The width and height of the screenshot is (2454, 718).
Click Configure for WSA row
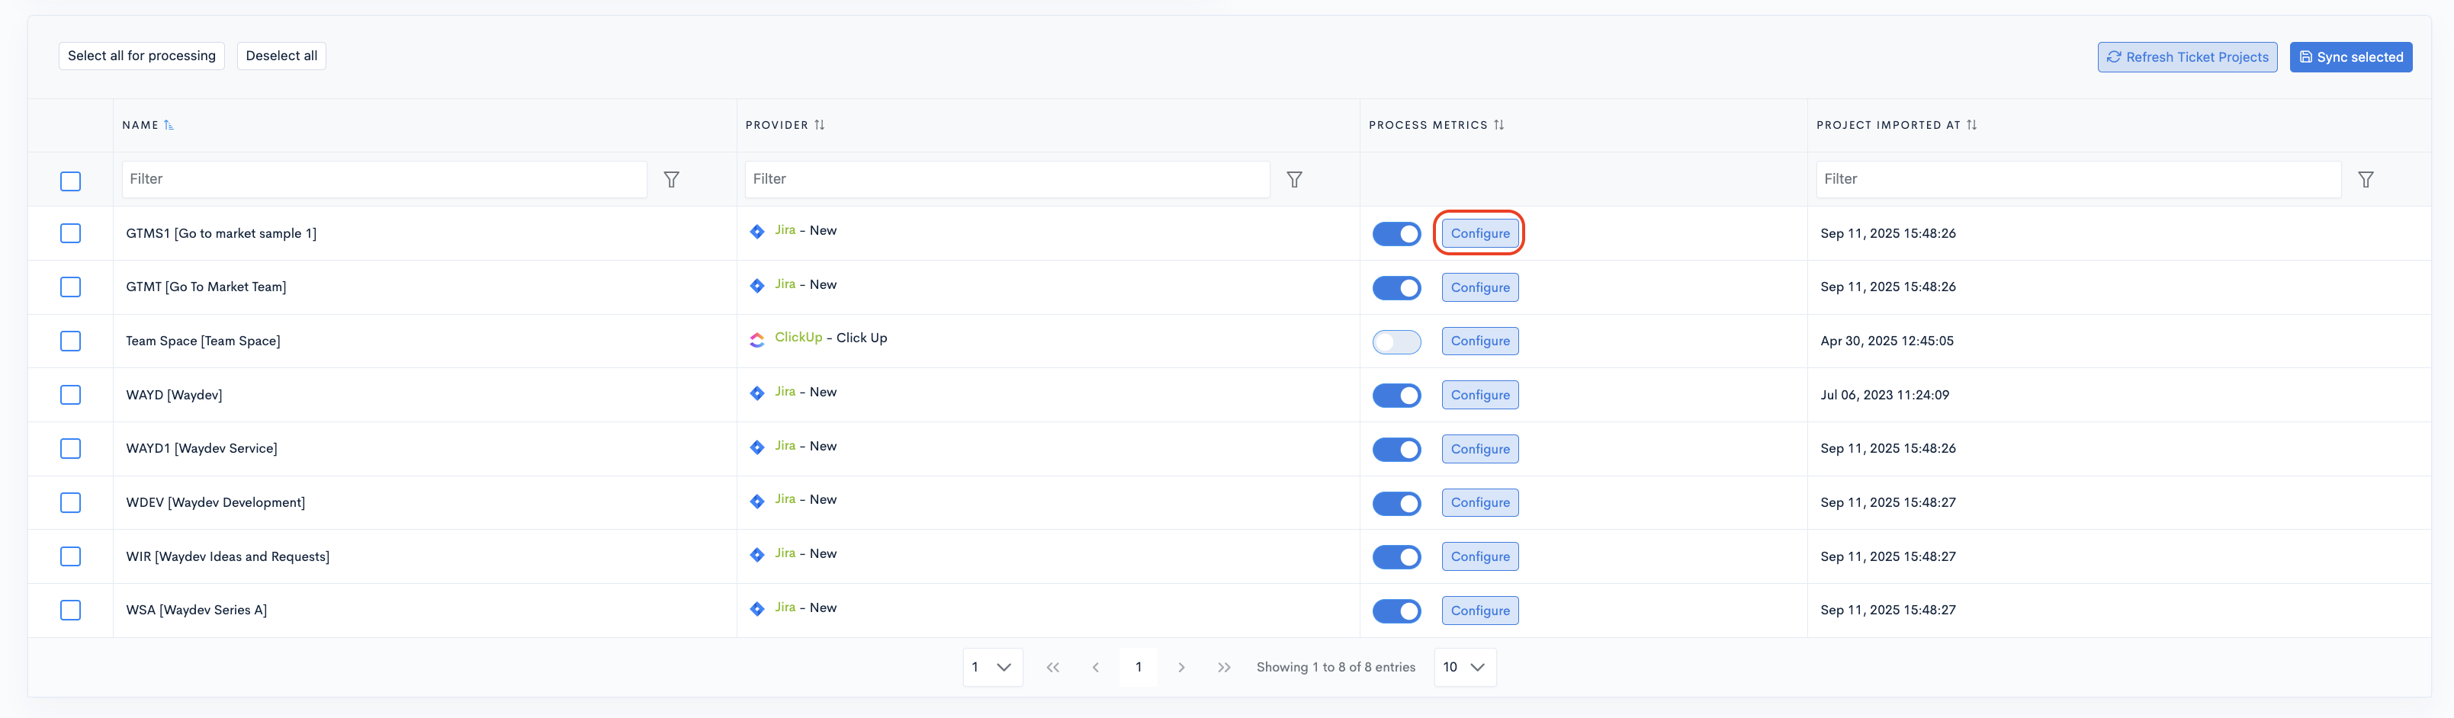tap(1479, 611)
